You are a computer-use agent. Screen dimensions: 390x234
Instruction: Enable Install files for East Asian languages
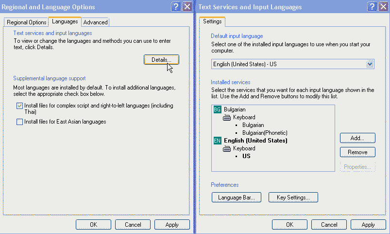pos(19,122)
